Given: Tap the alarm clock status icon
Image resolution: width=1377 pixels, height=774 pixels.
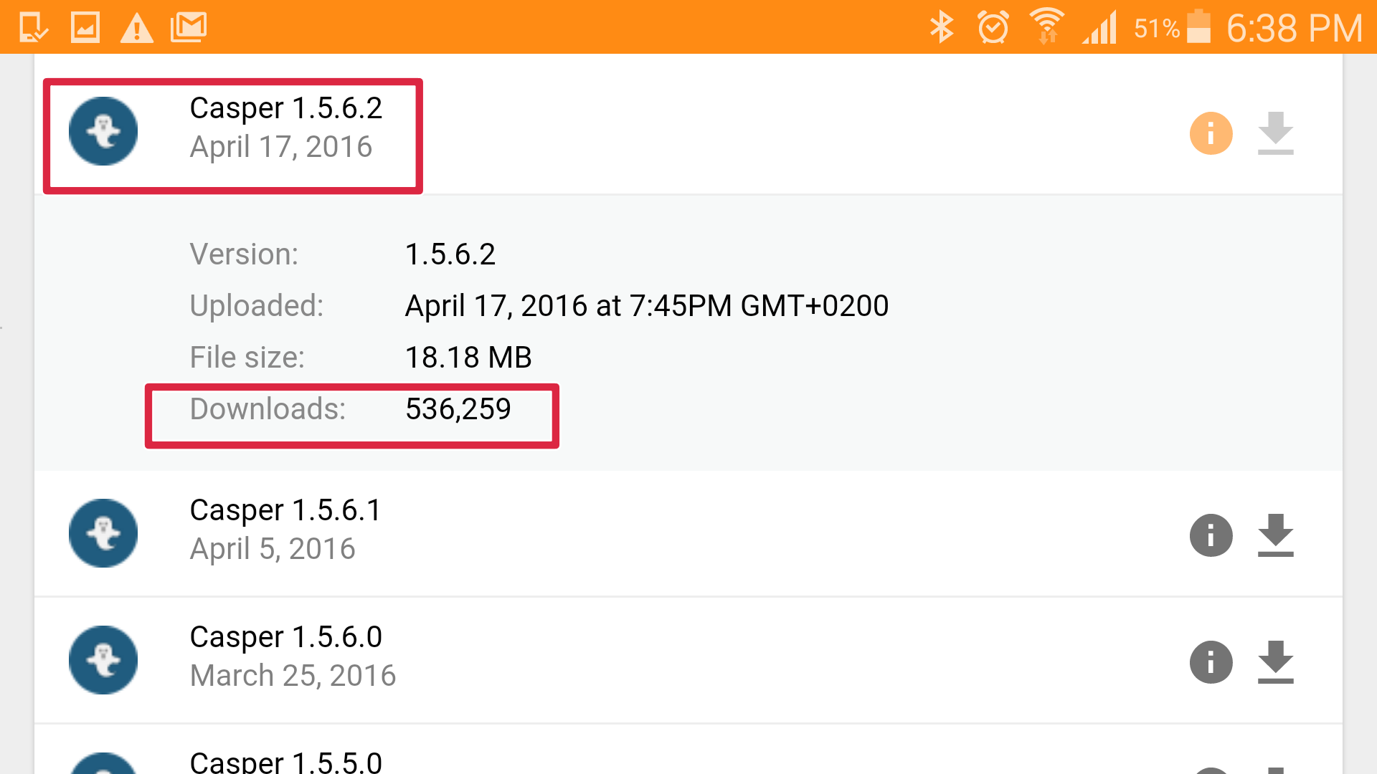Looking at the screenshot, I should coord(993,28).
